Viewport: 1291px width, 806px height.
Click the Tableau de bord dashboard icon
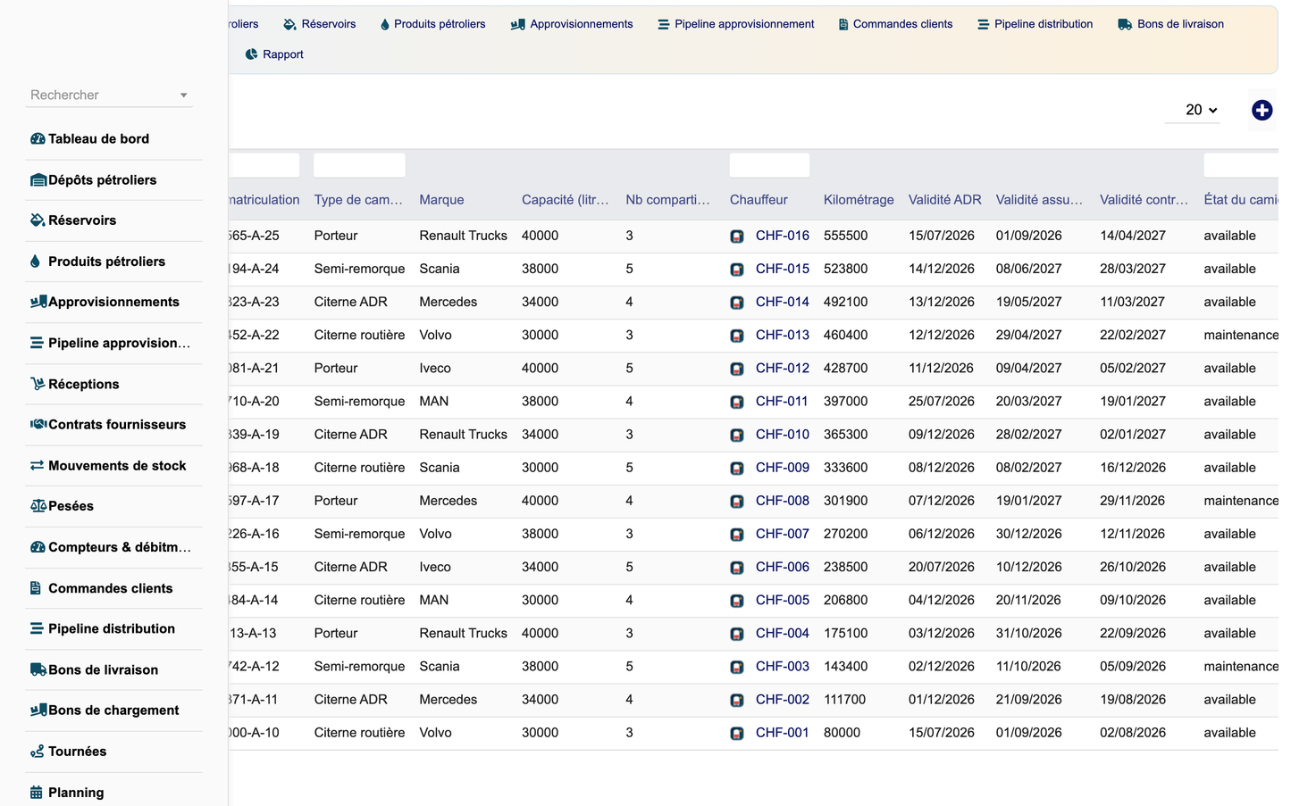(x=38, y=138)
